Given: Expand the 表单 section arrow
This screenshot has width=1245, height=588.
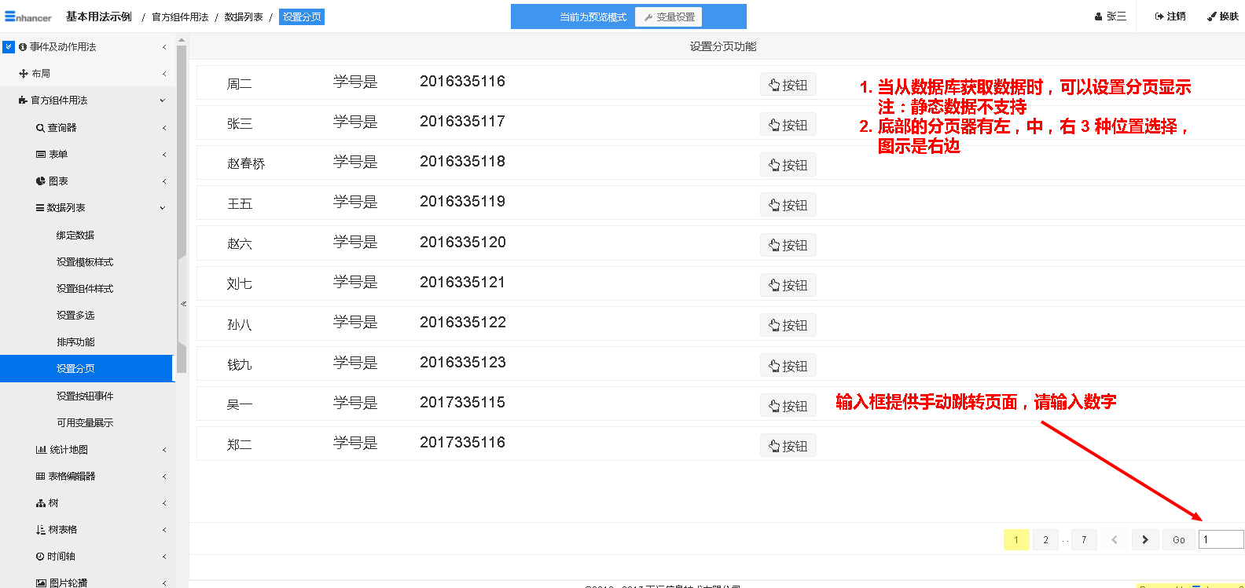Looking at the screenshot, I should [x=163, y=155].
